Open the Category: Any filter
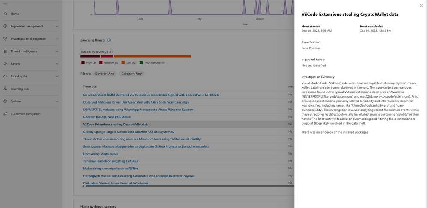Image resolution: width=427 pixels, height=208 pixels. 131,74
